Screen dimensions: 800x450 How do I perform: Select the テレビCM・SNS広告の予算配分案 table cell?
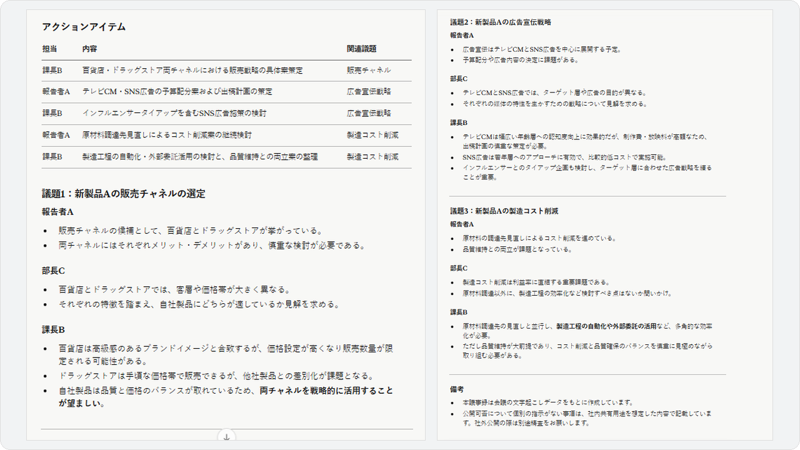(177, 92)
